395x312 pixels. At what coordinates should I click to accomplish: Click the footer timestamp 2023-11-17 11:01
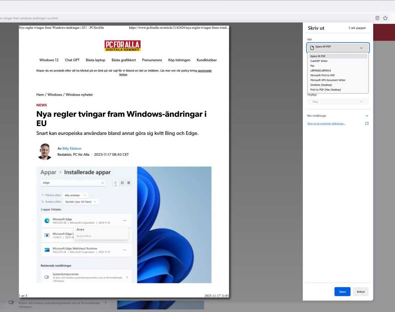tap(217, 296)
